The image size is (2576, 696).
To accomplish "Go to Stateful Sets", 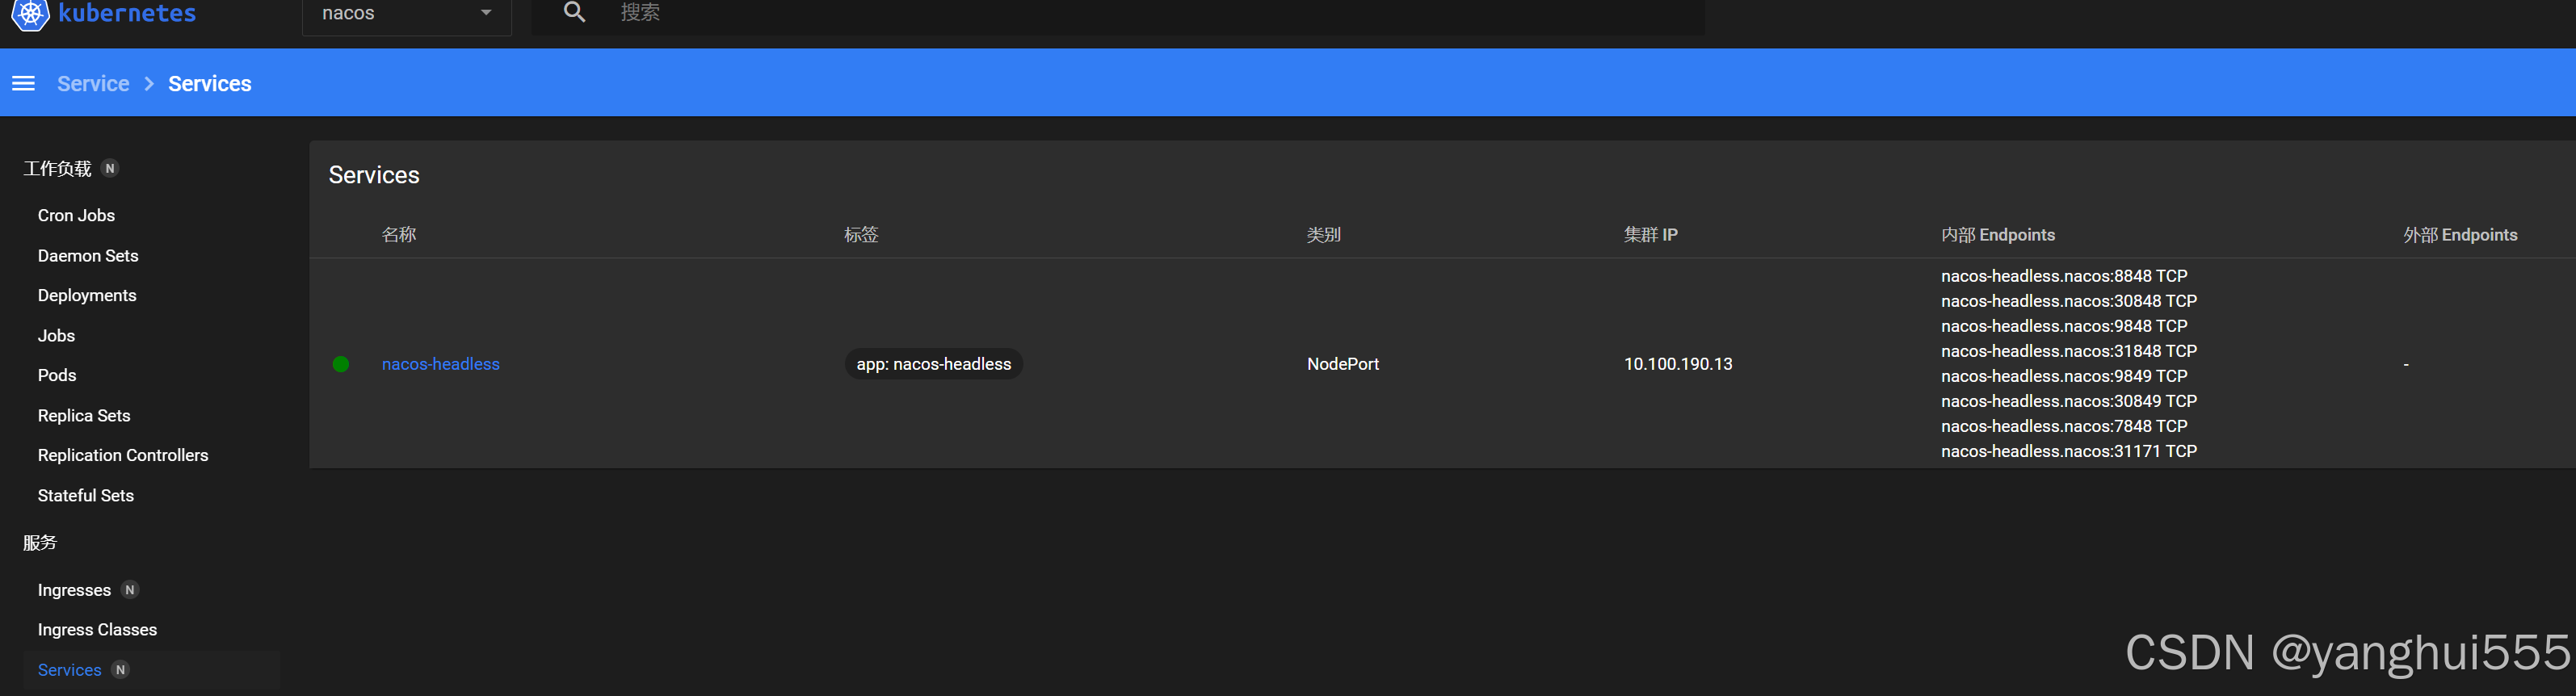I will (86, 495).
